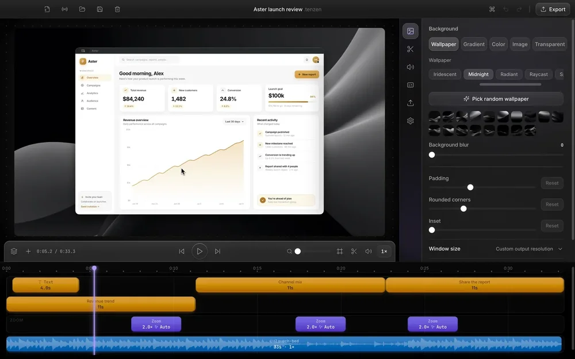Undo the last action

(506, 9)
